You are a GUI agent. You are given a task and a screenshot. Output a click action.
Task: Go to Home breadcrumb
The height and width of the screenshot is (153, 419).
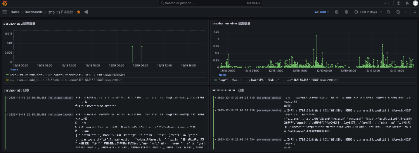pos(15,12)
